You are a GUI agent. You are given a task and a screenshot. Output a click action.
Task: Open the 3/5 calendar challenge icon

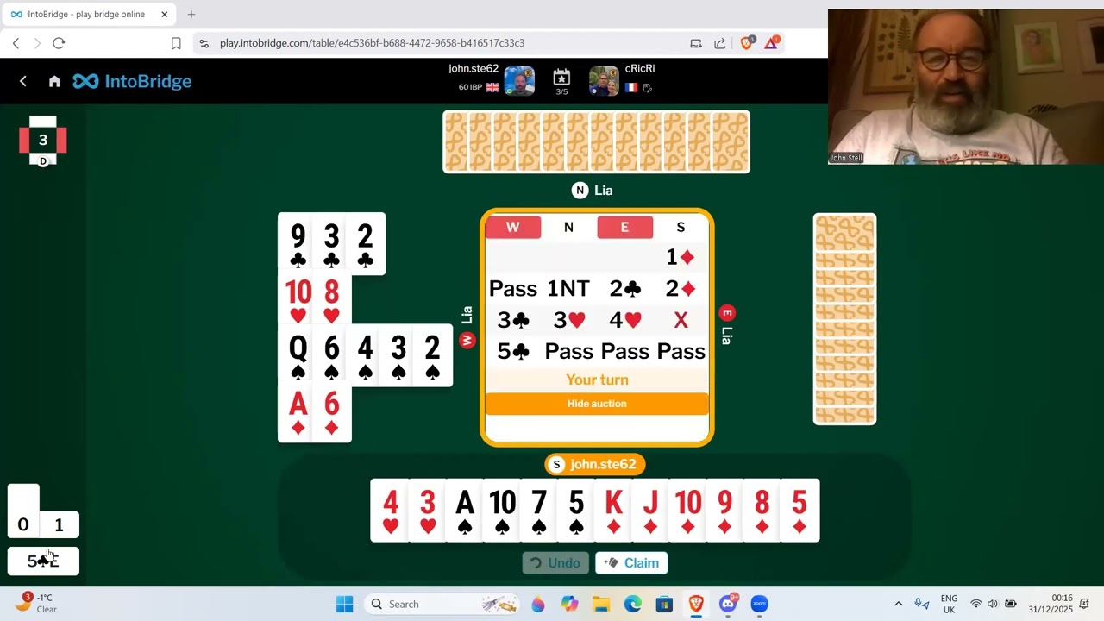(561, 81)
